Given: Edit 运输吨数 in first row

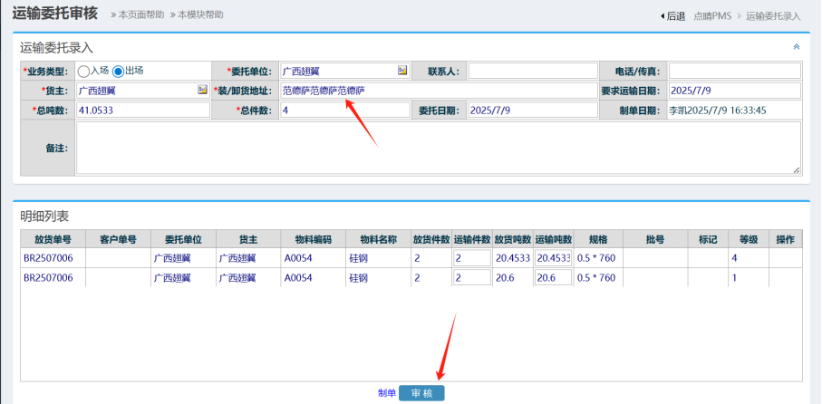Looking at the screenshot, I should pos(553,258).
